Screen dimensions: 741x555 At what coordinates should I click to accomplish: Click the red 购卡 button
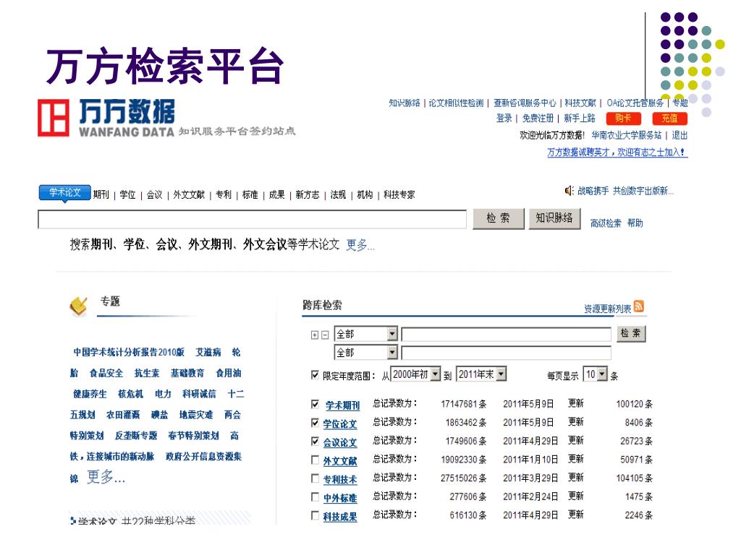pyautogui.click(x=623, y=119)
